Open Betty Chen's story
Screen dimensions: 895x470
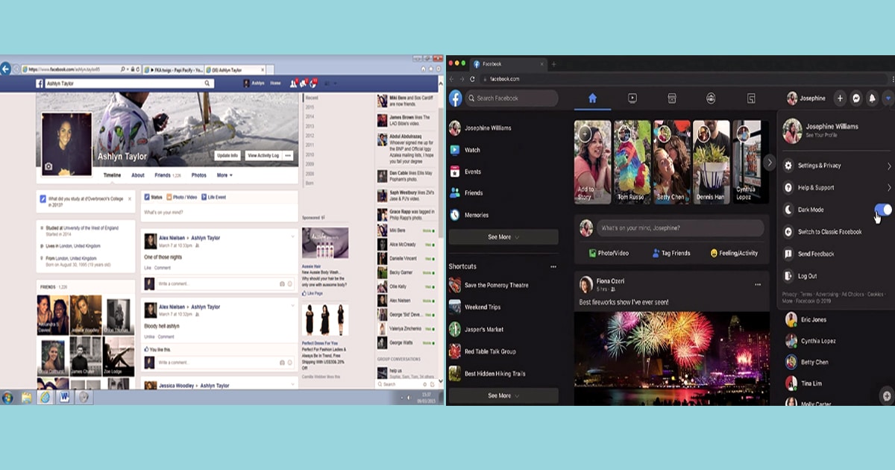click(x=671, y=162)
